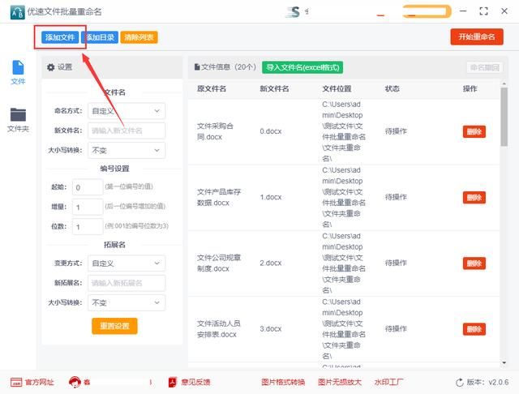519x394 pixels.
Task: Click the customer service headset icon
Action: click(x=75, y=382)
